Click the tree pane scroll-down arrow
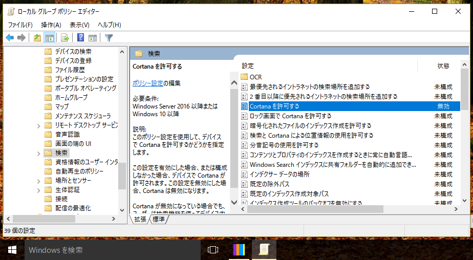Viewport: 473px width, 260px height. 122,210
